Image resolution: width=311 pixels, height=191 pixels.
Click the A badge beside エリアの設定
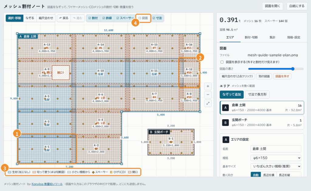(226, 139)
